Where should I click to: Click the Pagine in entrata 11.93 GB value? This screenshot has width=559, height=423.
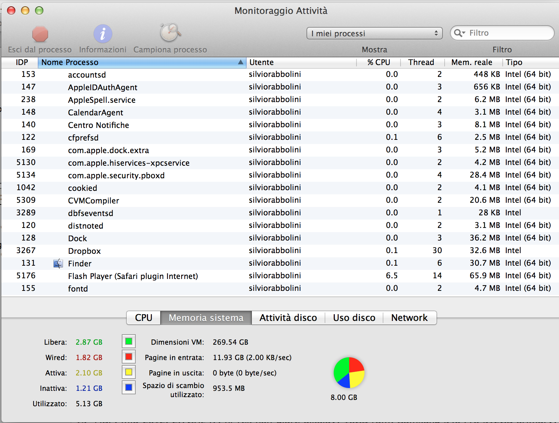(252, 358)
